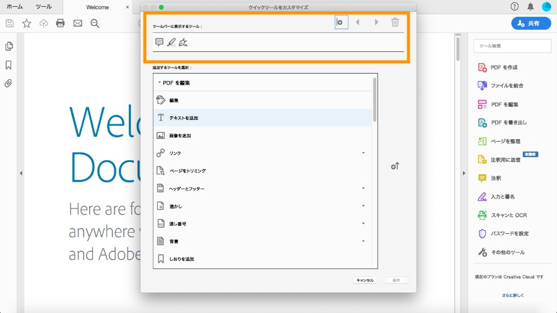Expand the ヘッダーとフッター dropdown arrow
This screenshot has height=313, width=557.
click(363, 189)
